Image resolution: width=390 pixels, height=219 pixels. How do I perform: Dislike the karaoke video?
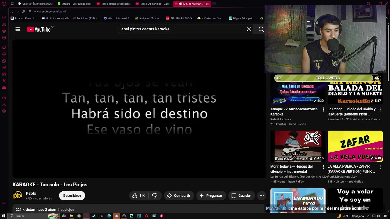coord(155,196)
